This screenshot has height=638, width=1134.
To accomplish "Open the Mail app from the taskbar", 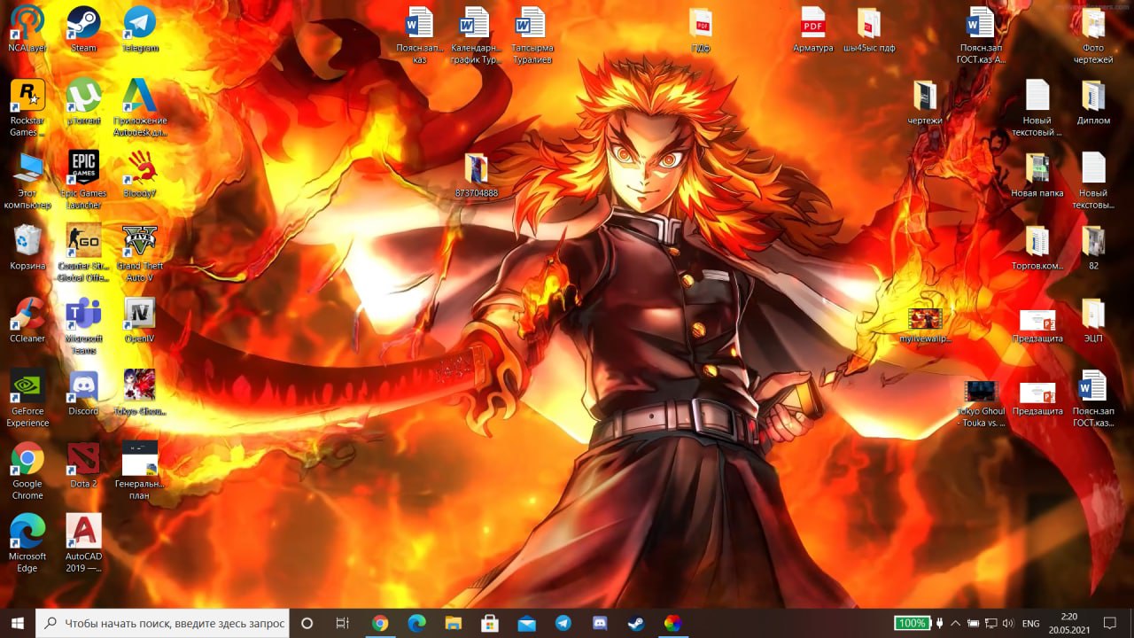I will pyautogui.click(x=526, y=623).
